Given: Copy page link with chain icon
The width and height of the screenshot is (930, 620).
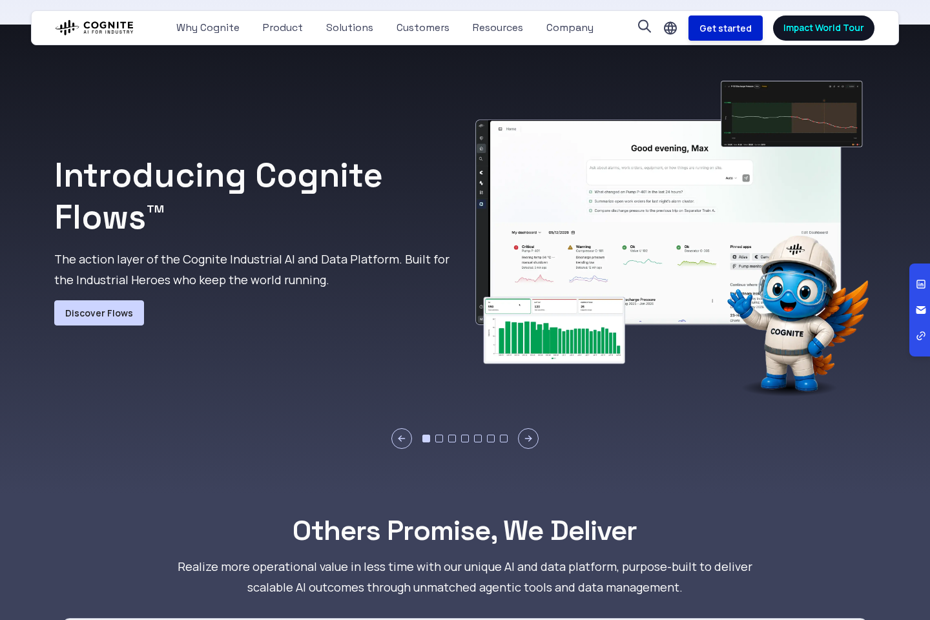Looking at the screenshot, I should pos(921,336).
